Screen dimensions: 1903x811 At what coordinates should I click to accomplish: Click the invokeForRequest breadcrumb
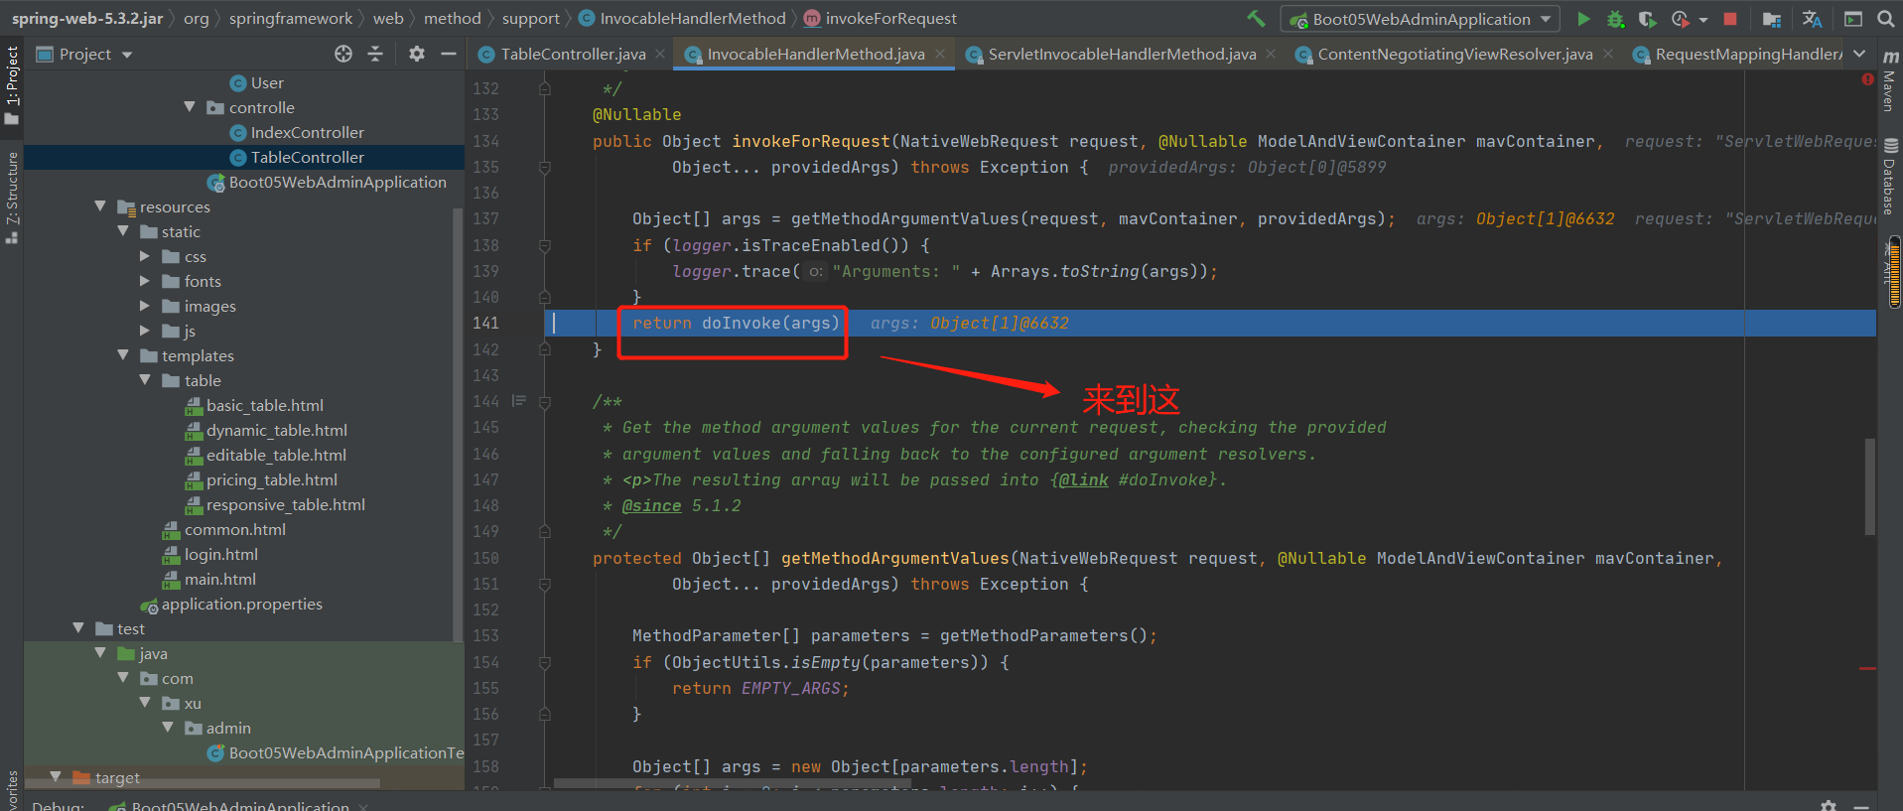click(880, 19)
